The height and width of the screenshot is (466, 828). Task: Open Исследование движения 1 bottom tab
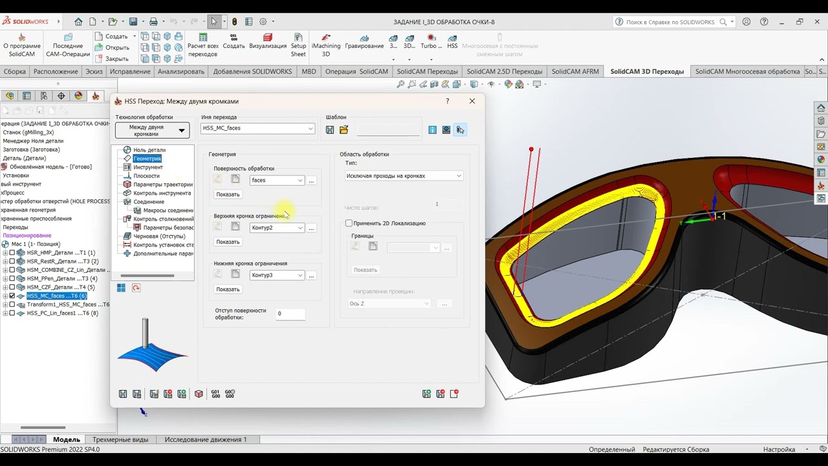(206, 439)
